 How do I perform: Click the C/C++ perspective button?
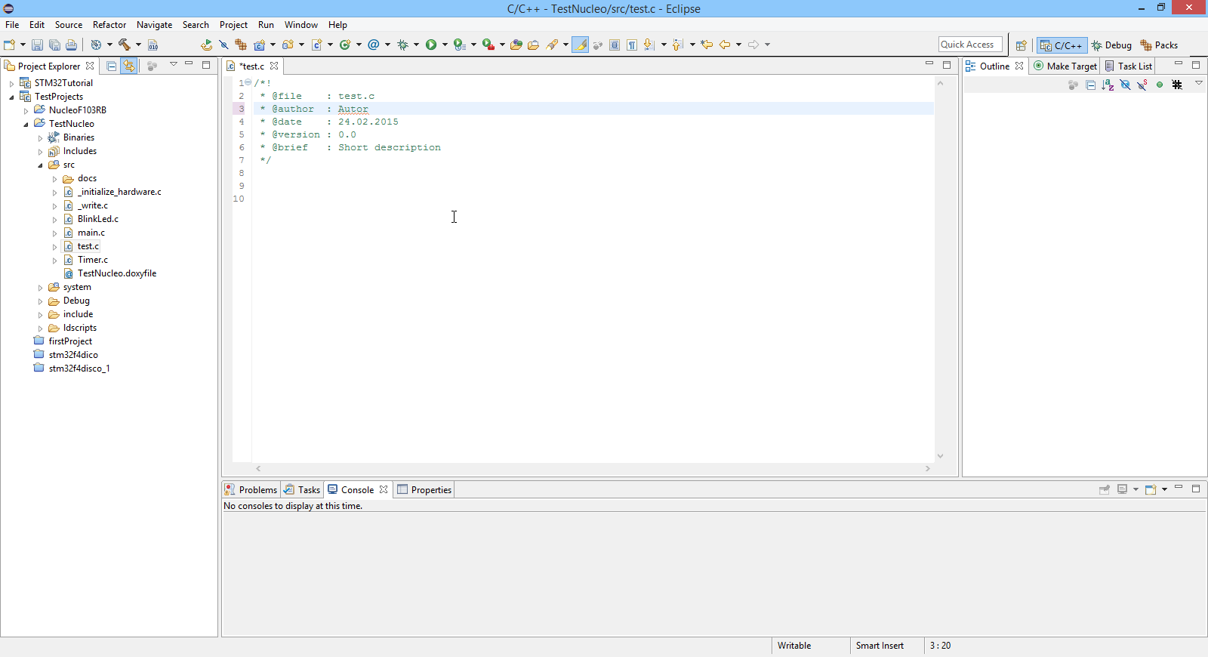(1061, 45)
